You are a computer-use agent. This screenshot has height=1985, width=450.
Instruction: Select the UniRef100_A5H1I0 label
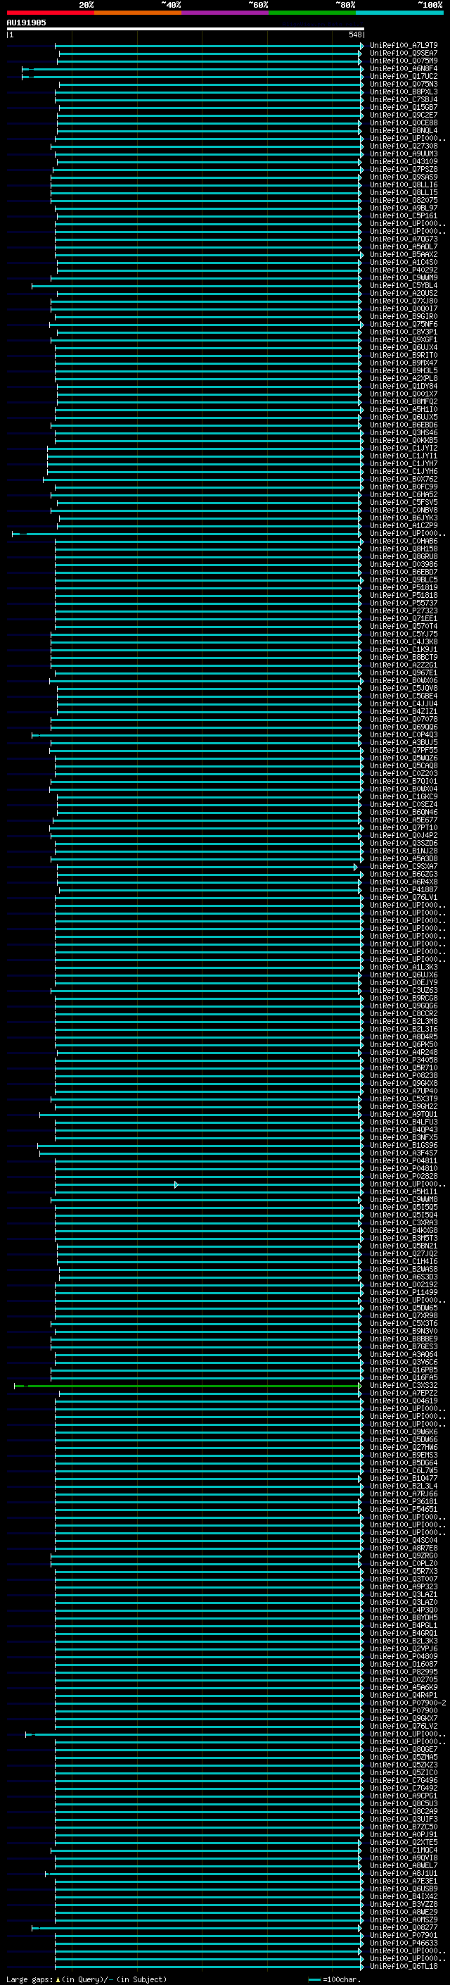point(404,410)
